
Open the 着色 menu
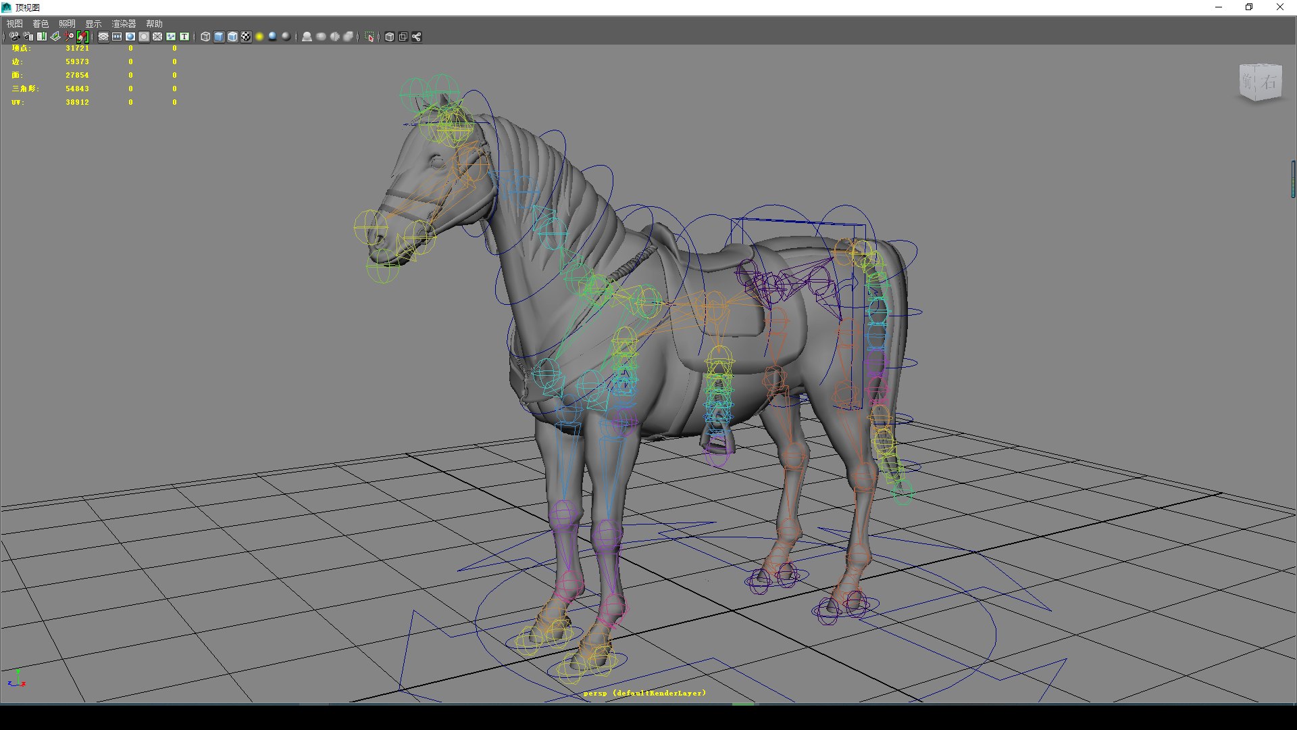click(41, 24)
